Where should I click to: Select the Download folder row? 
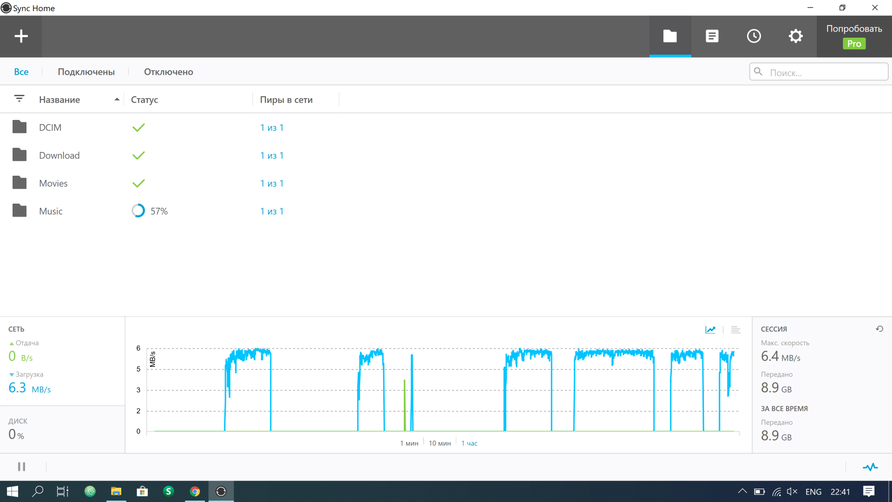pos(446,155)
